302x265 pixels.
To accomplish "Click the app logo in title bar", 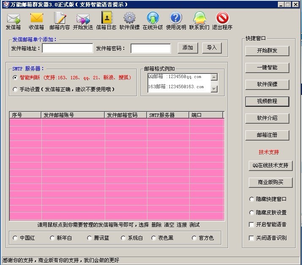I will (6, 4).
